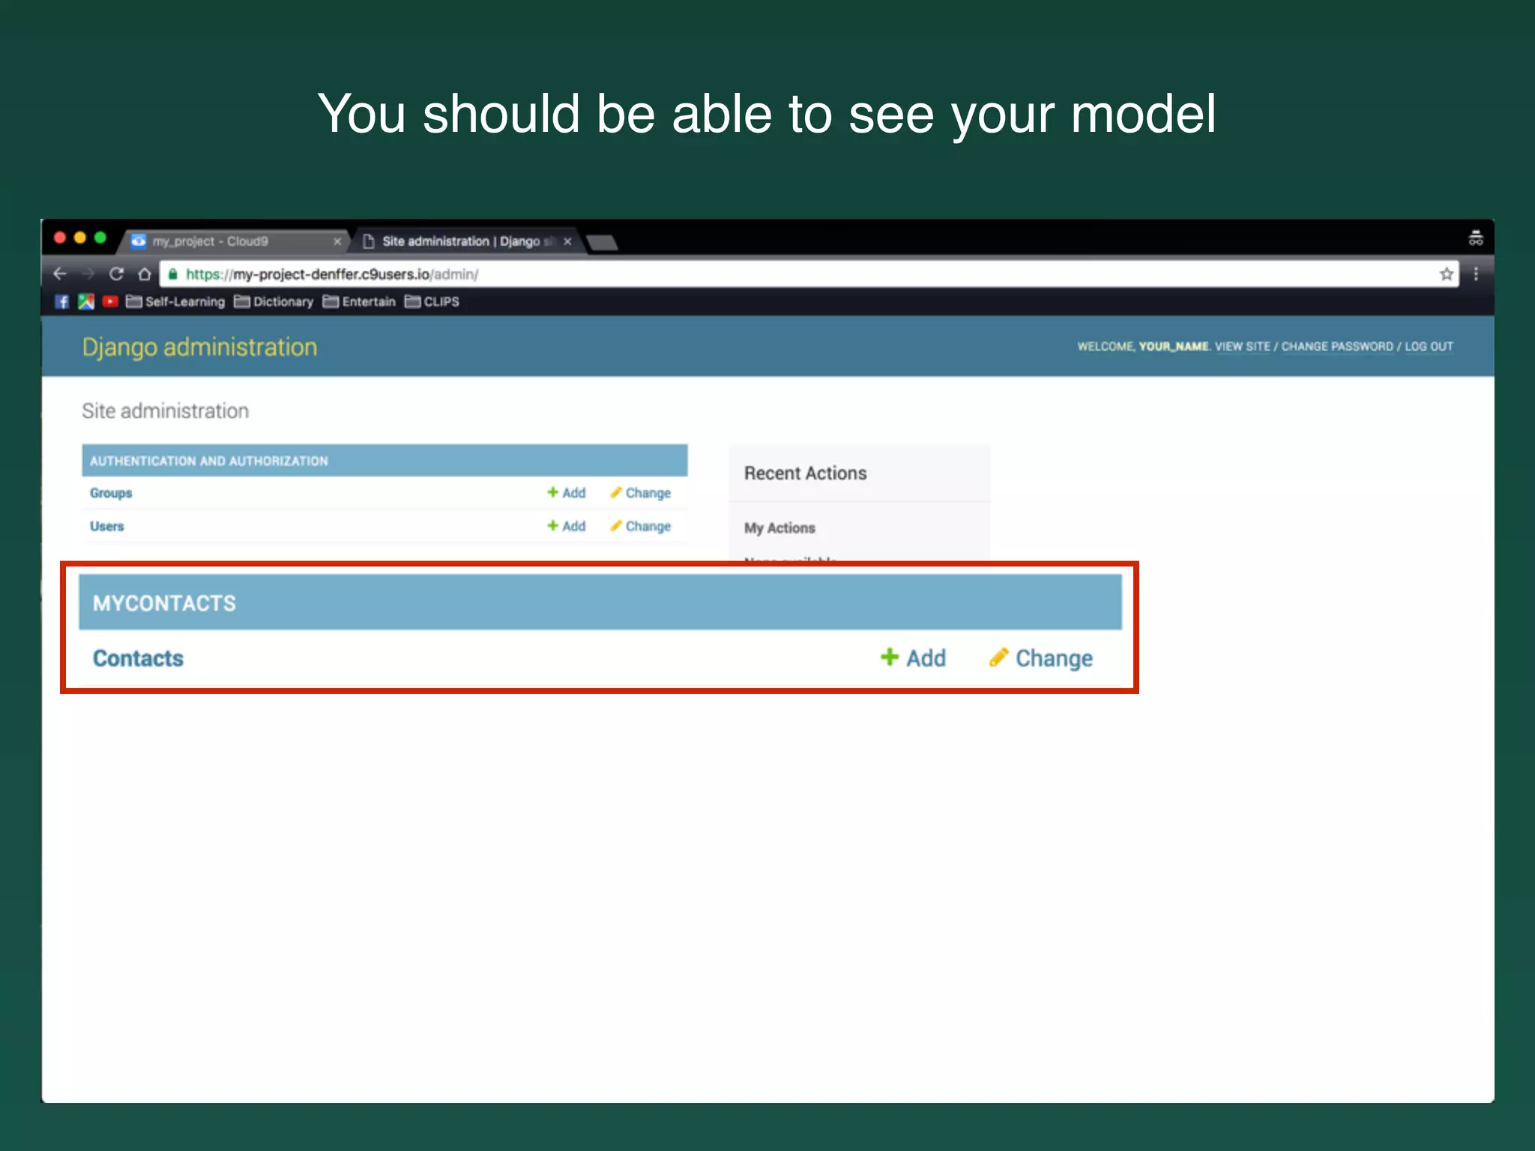
Task: Click the browser home icon
Action: click(x=145, y=274)
